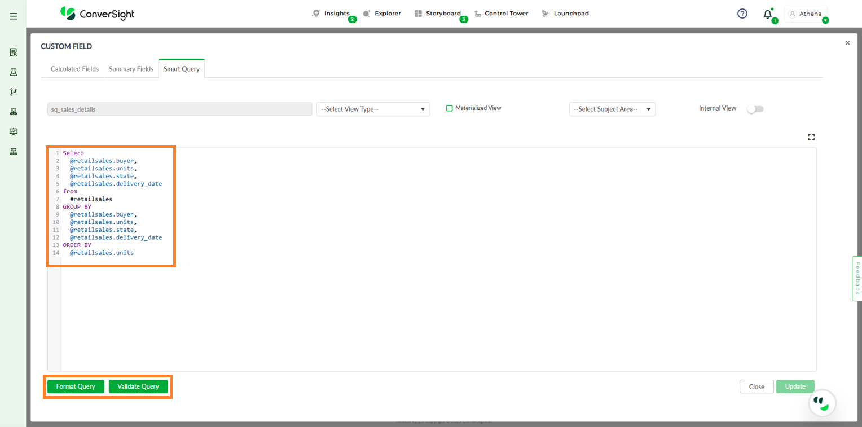Image resolution: width=862 pixels, height=427 pixels.
Task: Open the Insights lightbulb icon
Action: coord(316,13)
